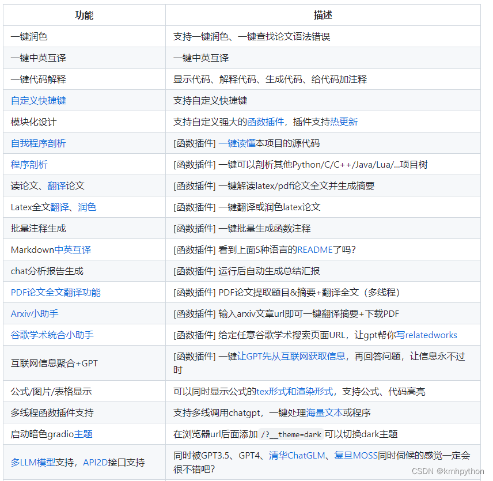The height and width of the screenshot is (481, 493).
Task: Select 支持一键润色、一键查找论文语法错误 description
Action: 252,36
